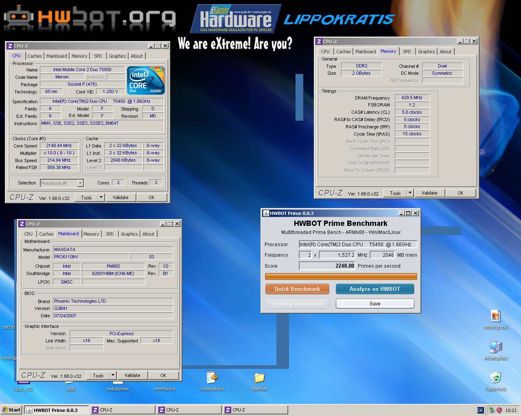Click the Intel Core 2 Duo logo
This screenshot has width=521, height=416.
(146, 80)
